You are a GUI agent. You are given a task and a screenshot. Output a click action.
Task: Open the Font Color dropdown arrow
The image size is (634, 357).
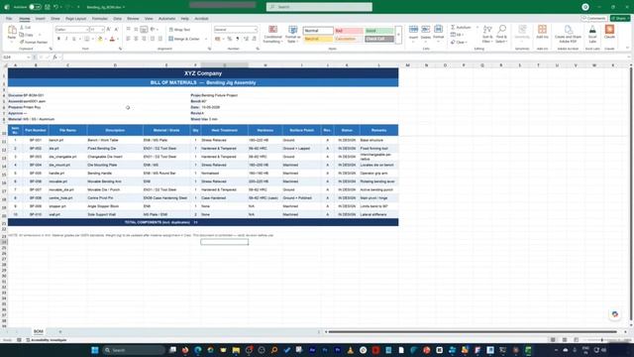point(118,39)
